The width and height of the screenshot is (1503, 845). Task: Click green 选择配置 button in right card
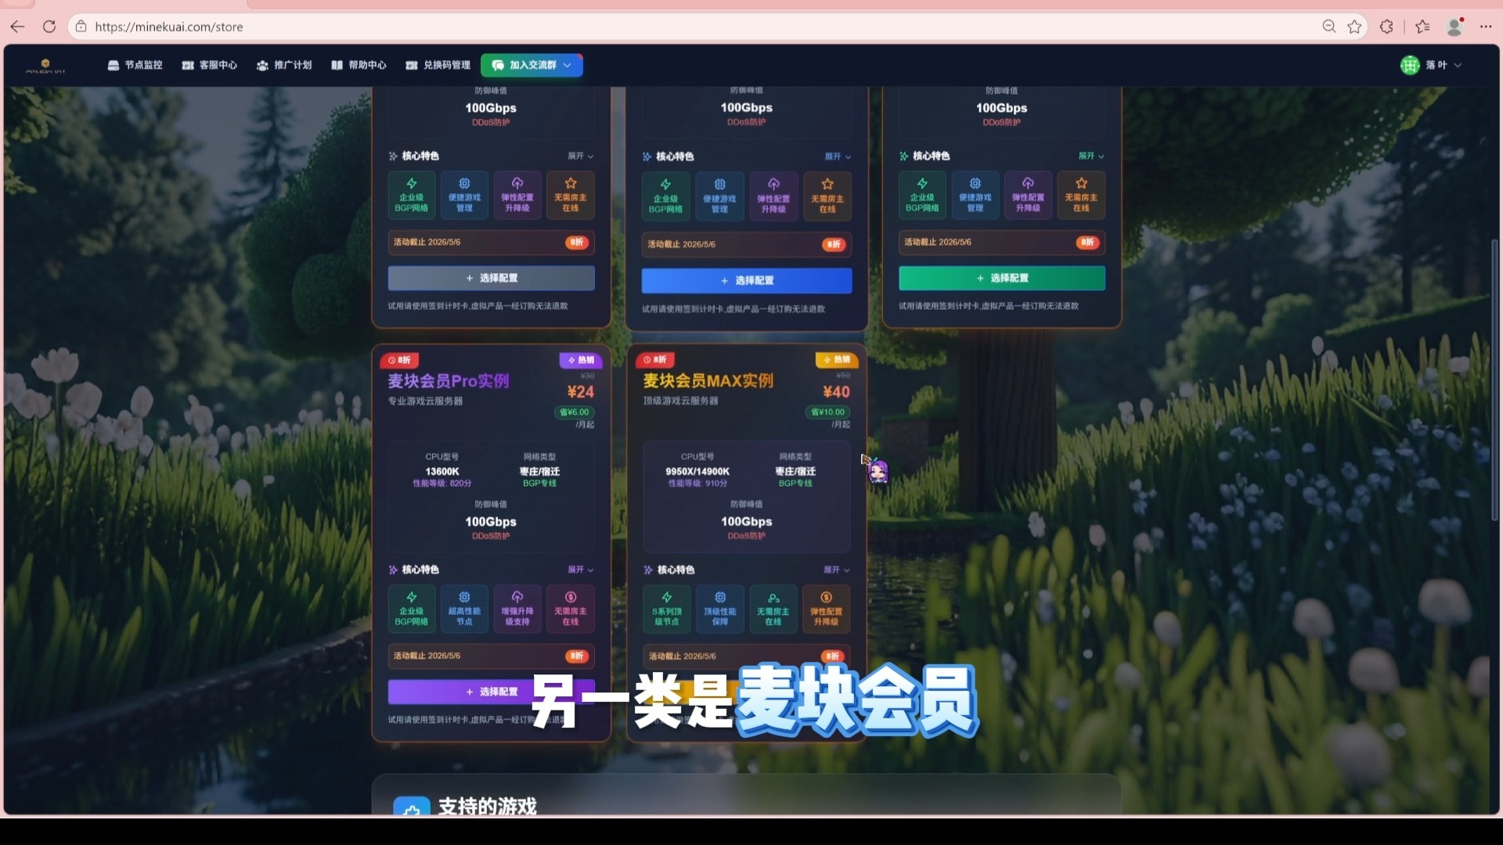[x=1002, y=278]
